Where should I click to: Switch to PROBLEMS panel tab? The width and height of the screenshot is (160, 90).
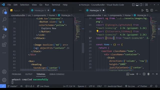click(x=16, y=74)
